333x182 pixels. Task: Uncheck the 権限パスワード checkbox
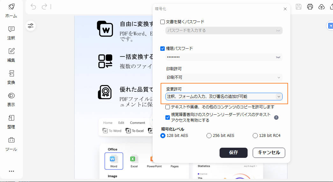tap(163, 49)
